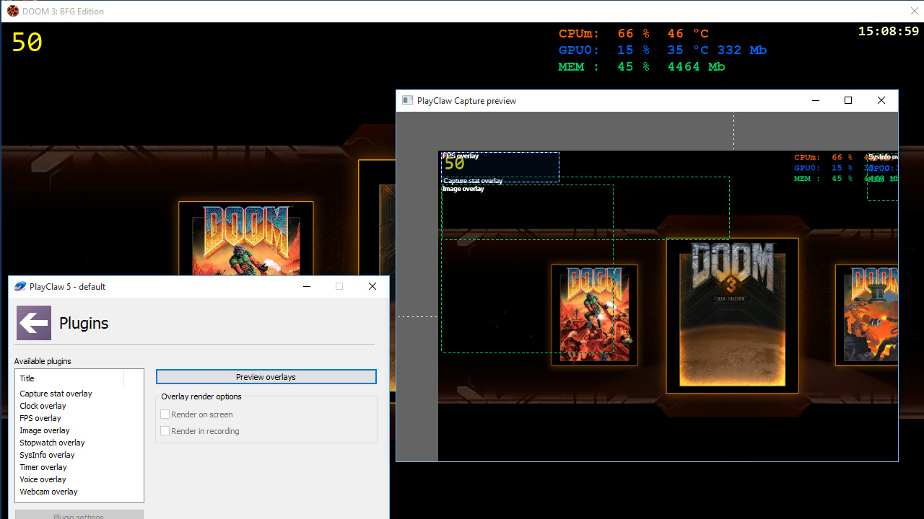Select the Stopwatch overlay plugin
Image resolution: width=924 pixels, height=519 pixels.
[x=52, y=442]
